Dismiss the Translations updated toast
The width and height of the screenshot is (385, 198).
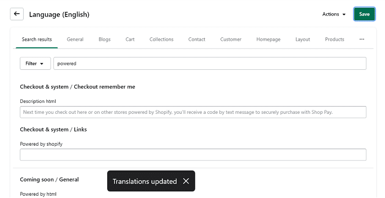pos(186,181)
